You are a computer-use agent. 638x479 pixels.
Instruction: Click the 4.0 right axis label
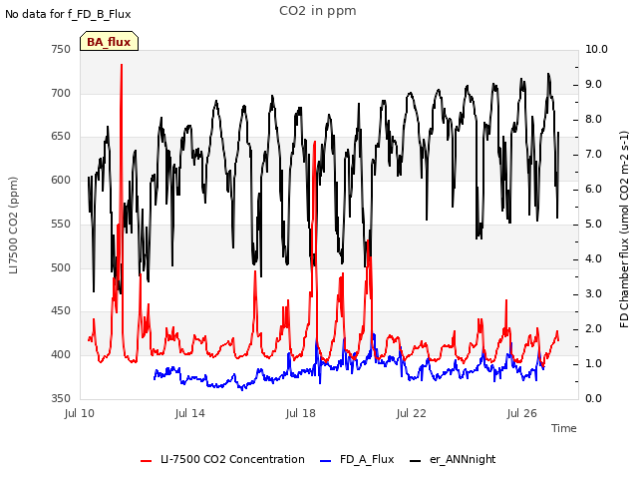point(593,259)
